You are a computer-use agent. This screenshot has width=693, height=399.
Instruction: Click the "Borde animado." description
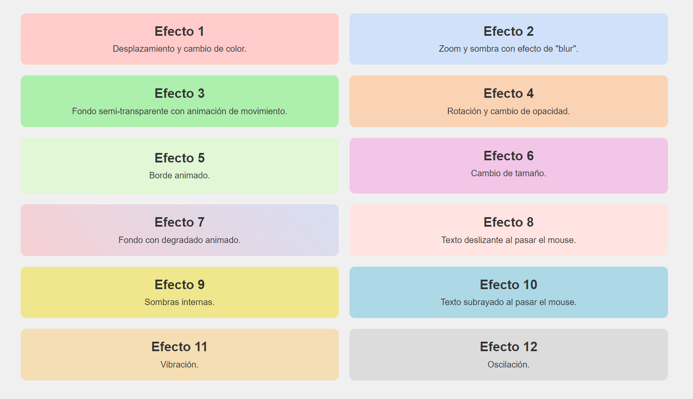tap(180, 175)
